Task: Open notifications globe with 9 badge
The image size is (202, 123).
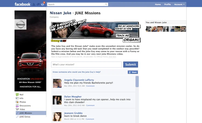Action: click(43, 4)
